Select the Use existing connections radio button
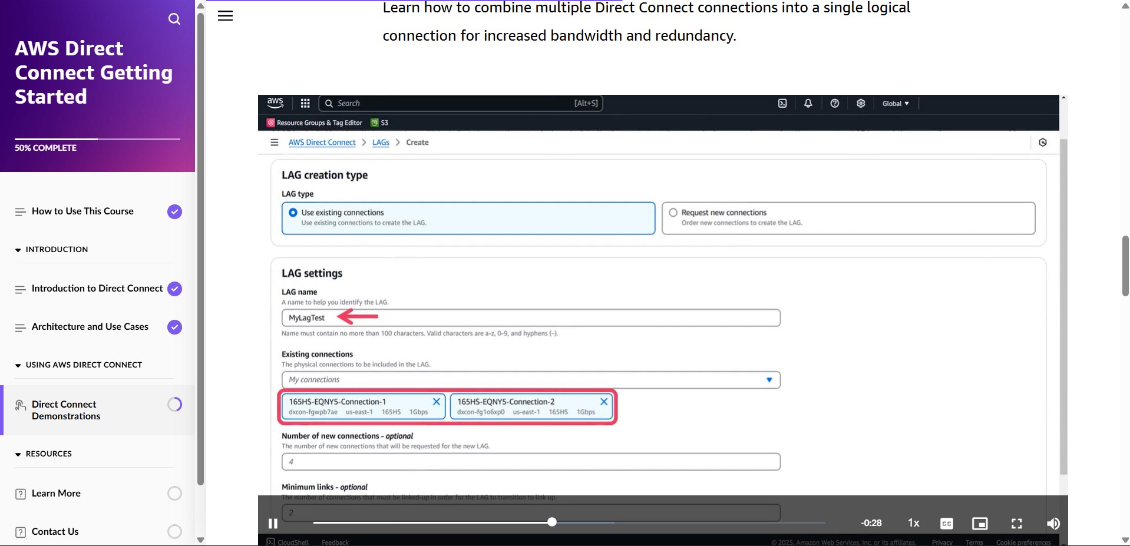The image size is (1130, 546). pyautogui.click(x=293, y=212)
